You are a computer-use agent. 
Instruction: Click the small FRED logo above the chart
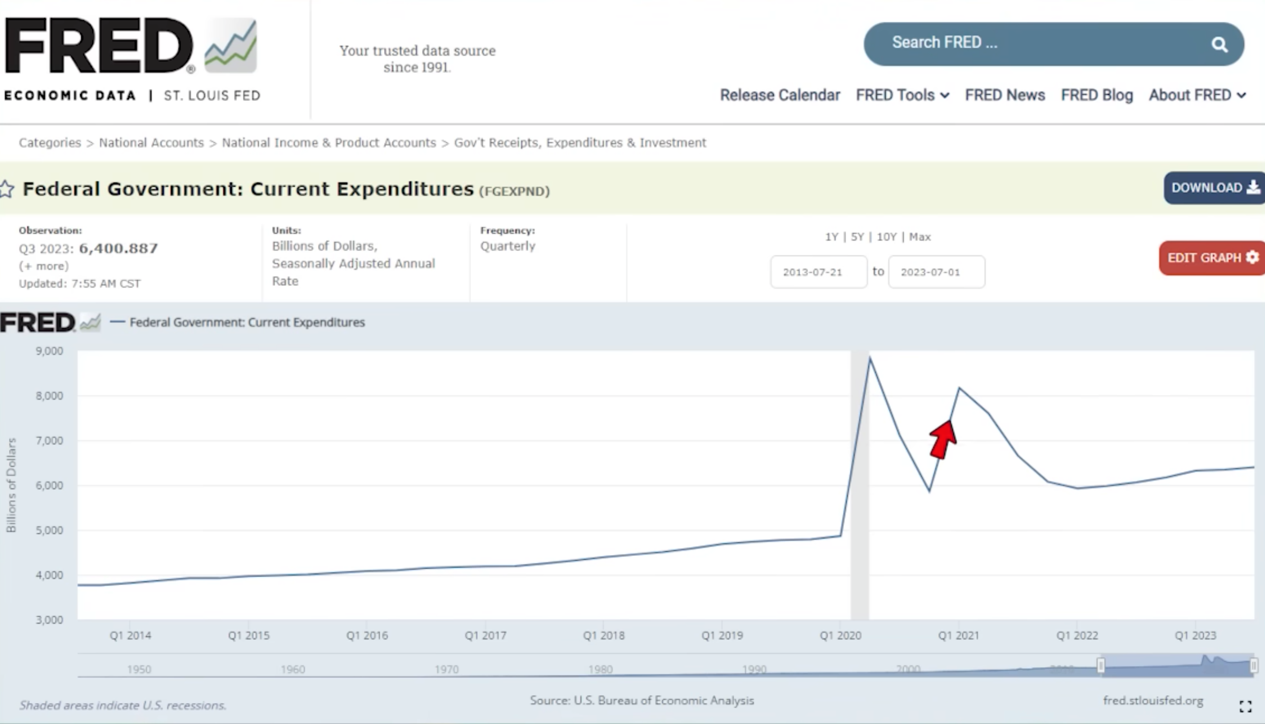(50, 323)
